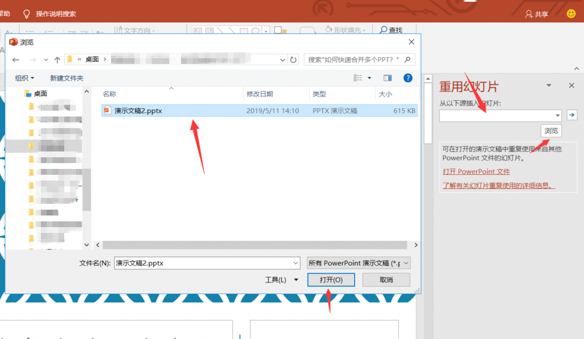The width and height of the screenshot is (584, 339).
Task: Switch the file list view mode
Action: (357, 77)
